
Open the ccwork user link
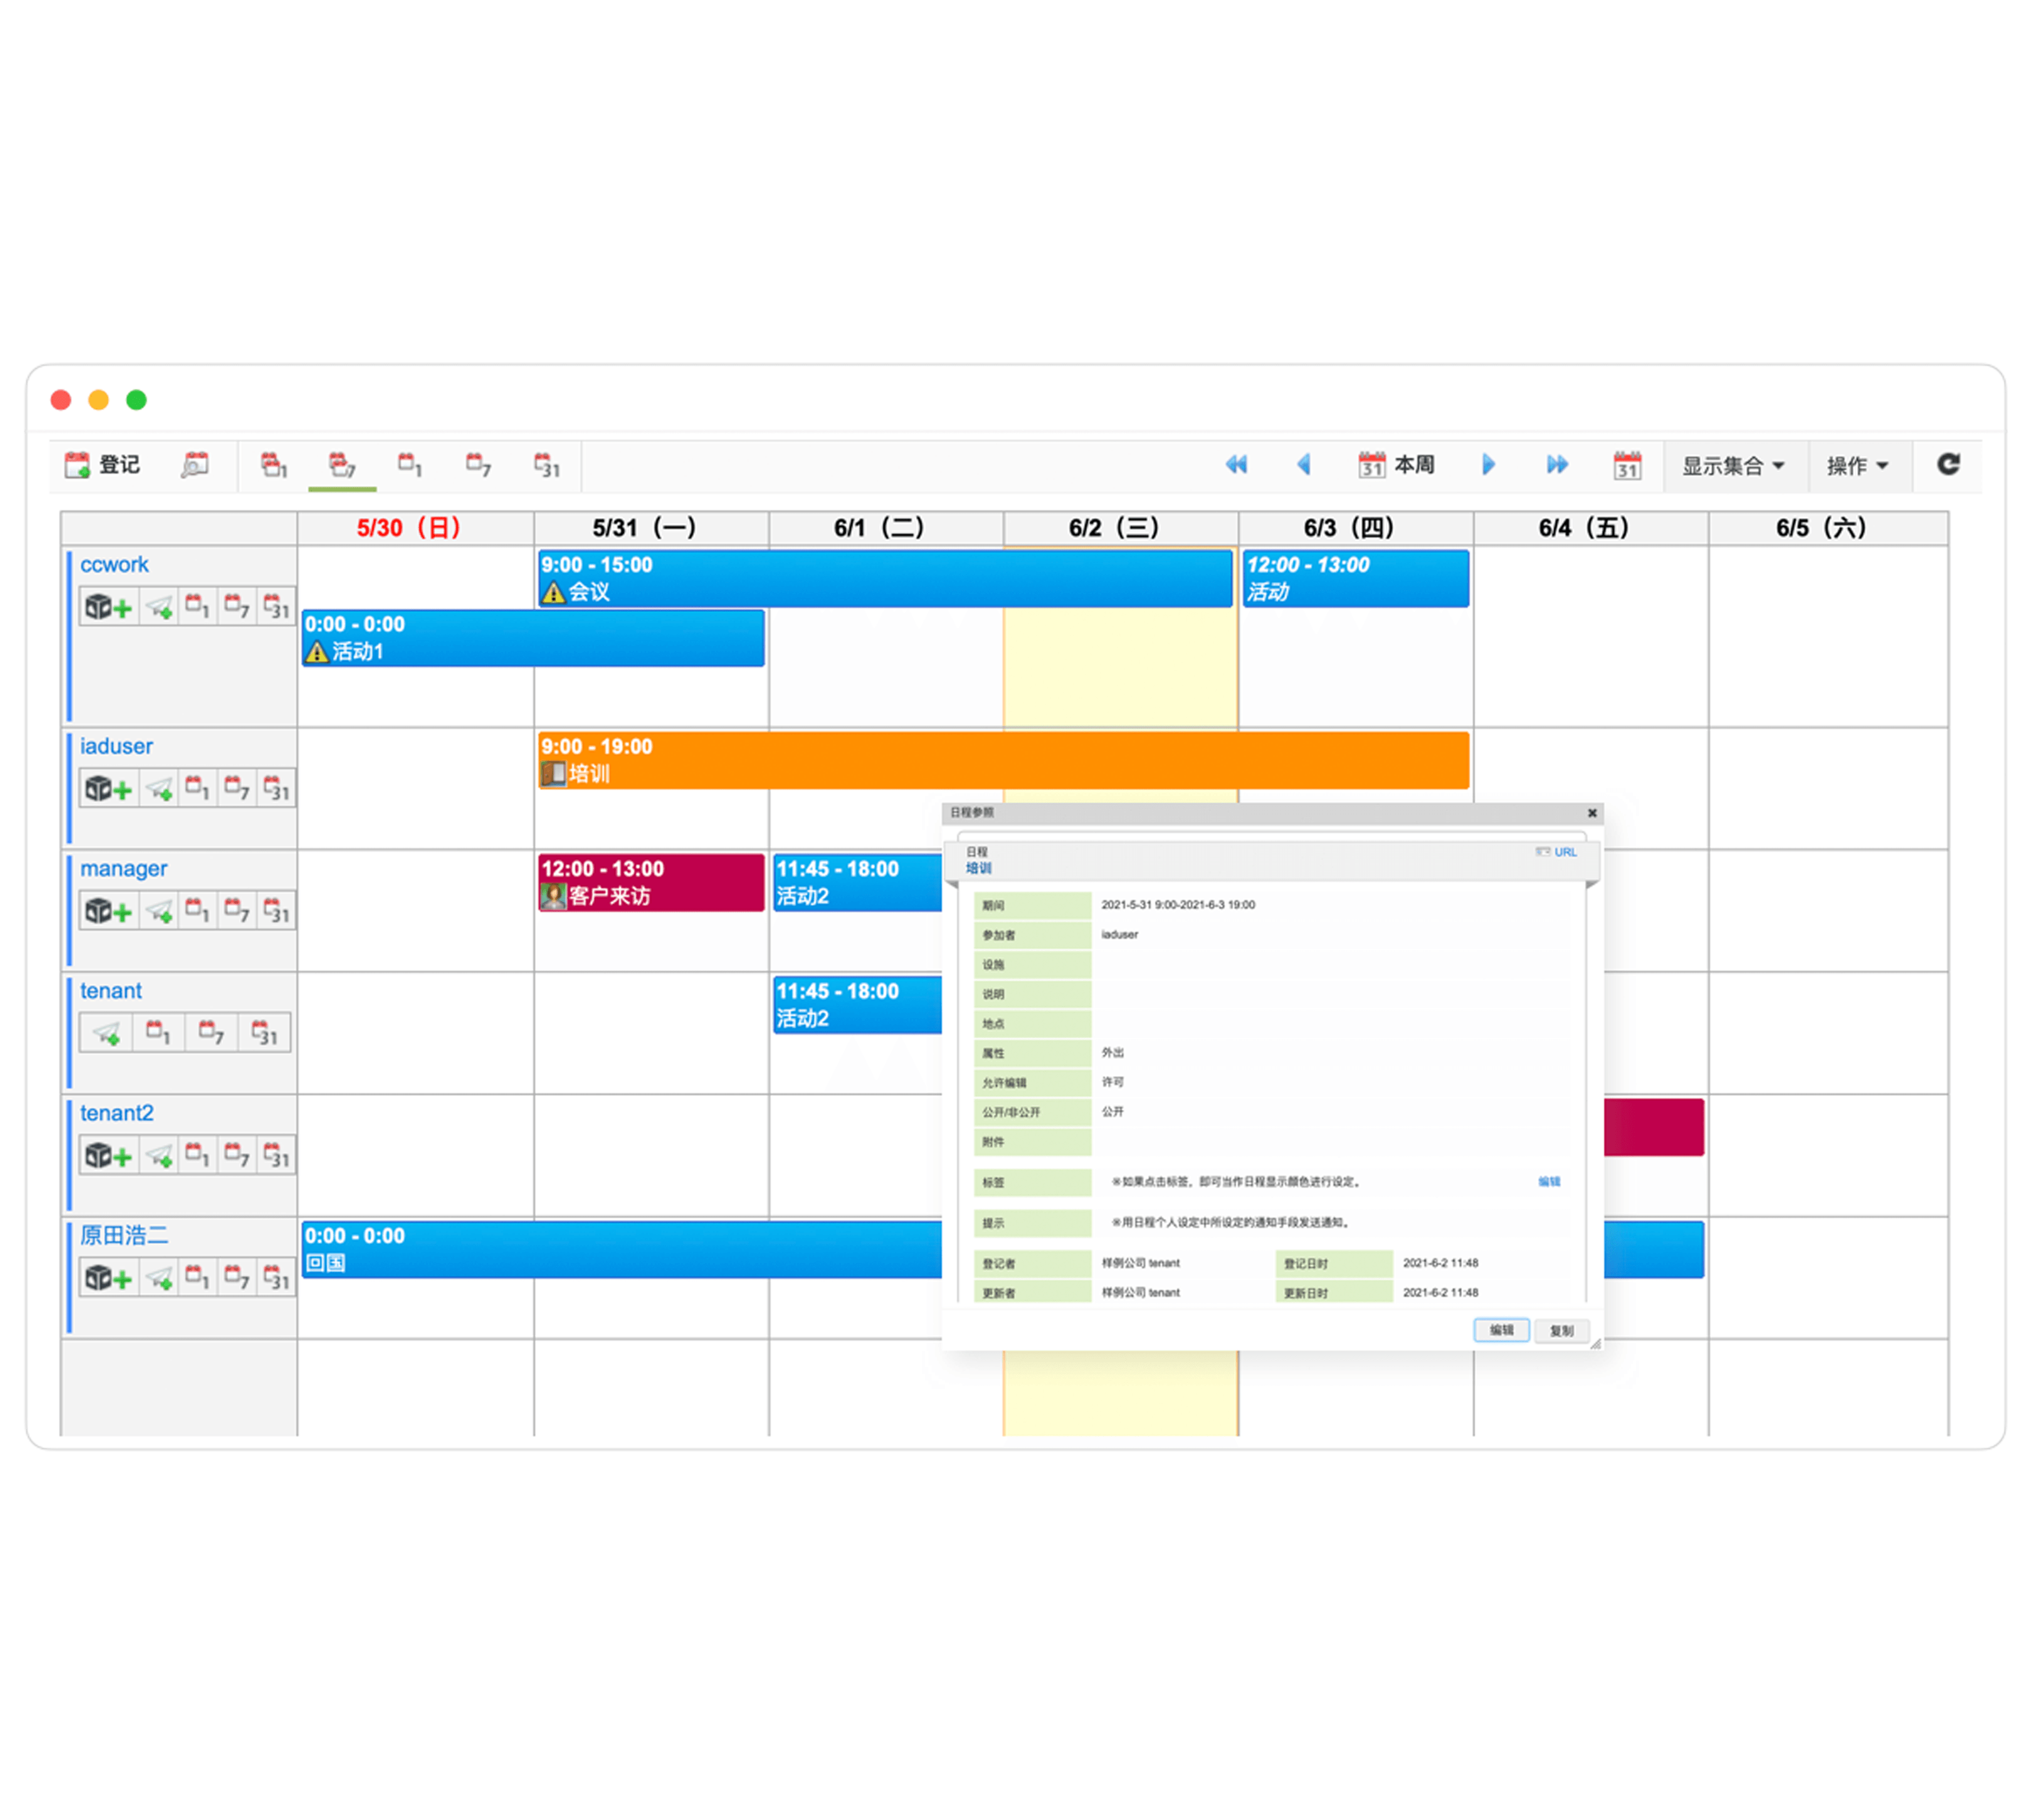[114, 565]
